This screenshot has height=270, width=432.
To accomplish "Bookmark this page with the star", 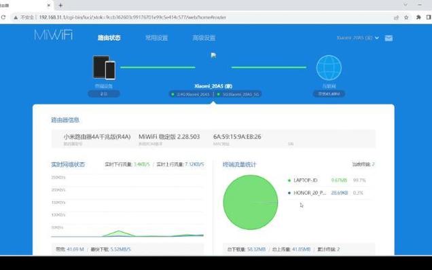I will tap(406, 18).
